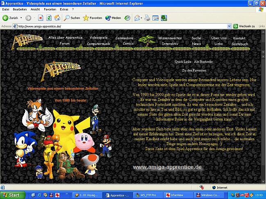Click inside the address URL field
Screen dimensions: 266x199
point(122,26)
